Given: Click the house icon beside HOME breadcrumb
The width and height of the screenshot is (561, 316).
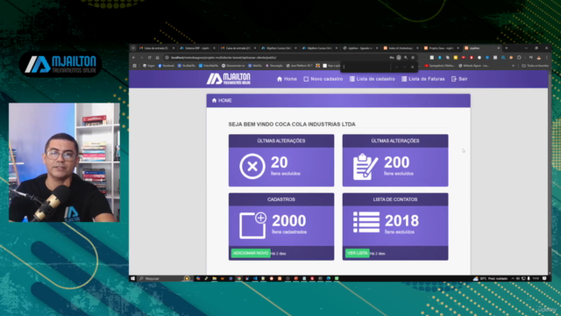Looking at the screenshot, I should pos(214,100).
